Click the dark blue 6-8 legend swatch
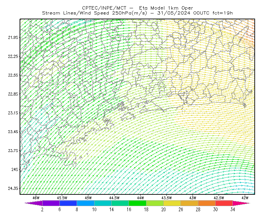 (68, 203)
